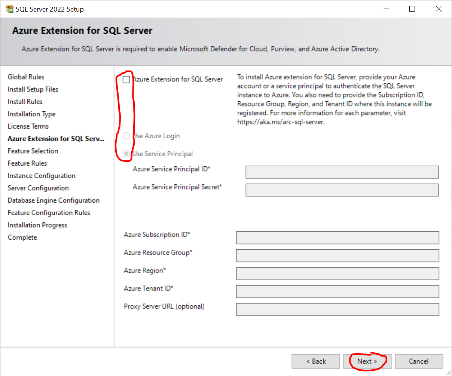Click the Proxy Server URL (optional) label
The image size is (452, 376).
point(164,306)
